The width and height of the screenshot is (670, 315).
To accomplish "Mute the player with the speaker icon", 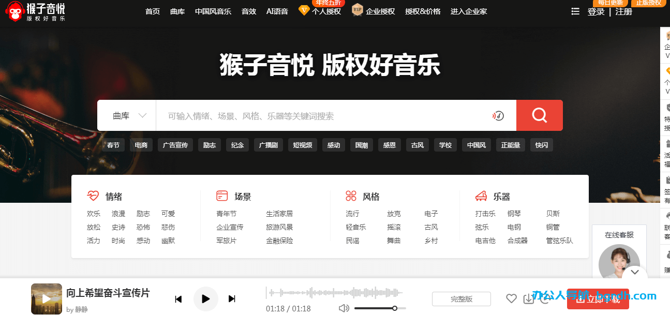I will (344, 308).
